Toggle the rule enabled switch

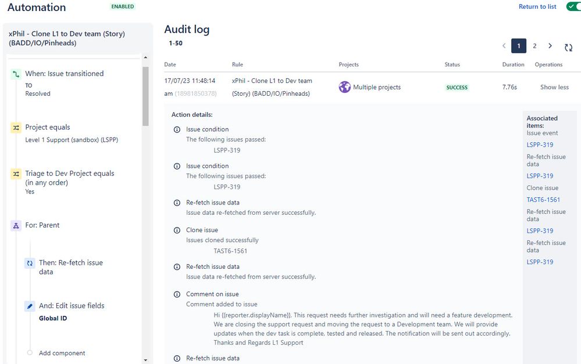tap(573, 6)
